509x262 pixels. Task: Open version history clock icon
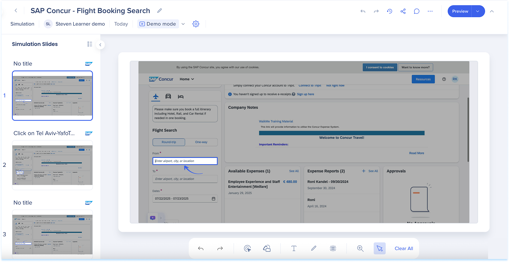[389, 11]
